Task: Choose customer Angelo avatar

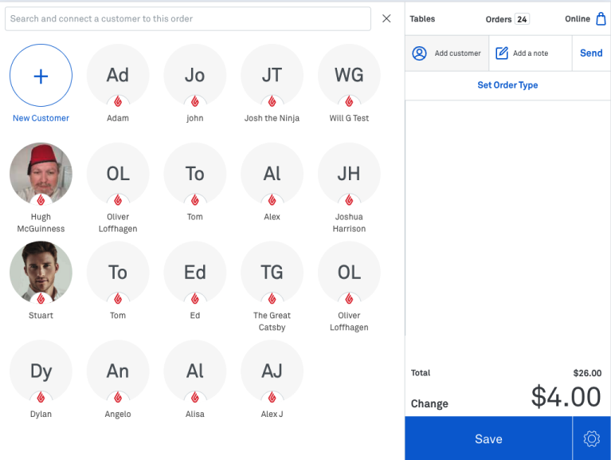Action: [118, 372]
